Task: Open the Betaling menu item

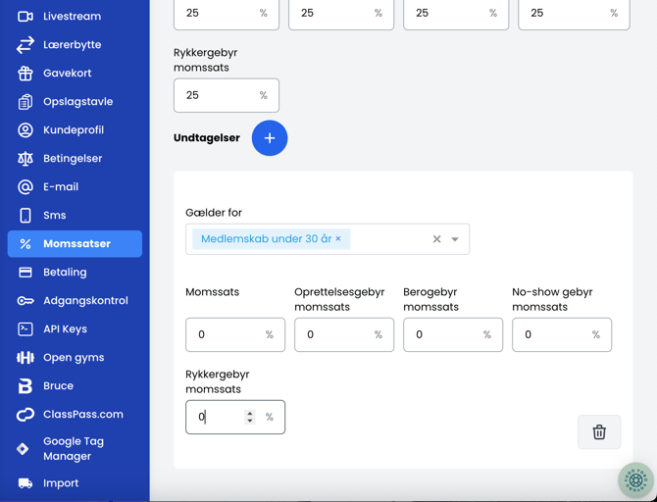Action: (65, 273)
